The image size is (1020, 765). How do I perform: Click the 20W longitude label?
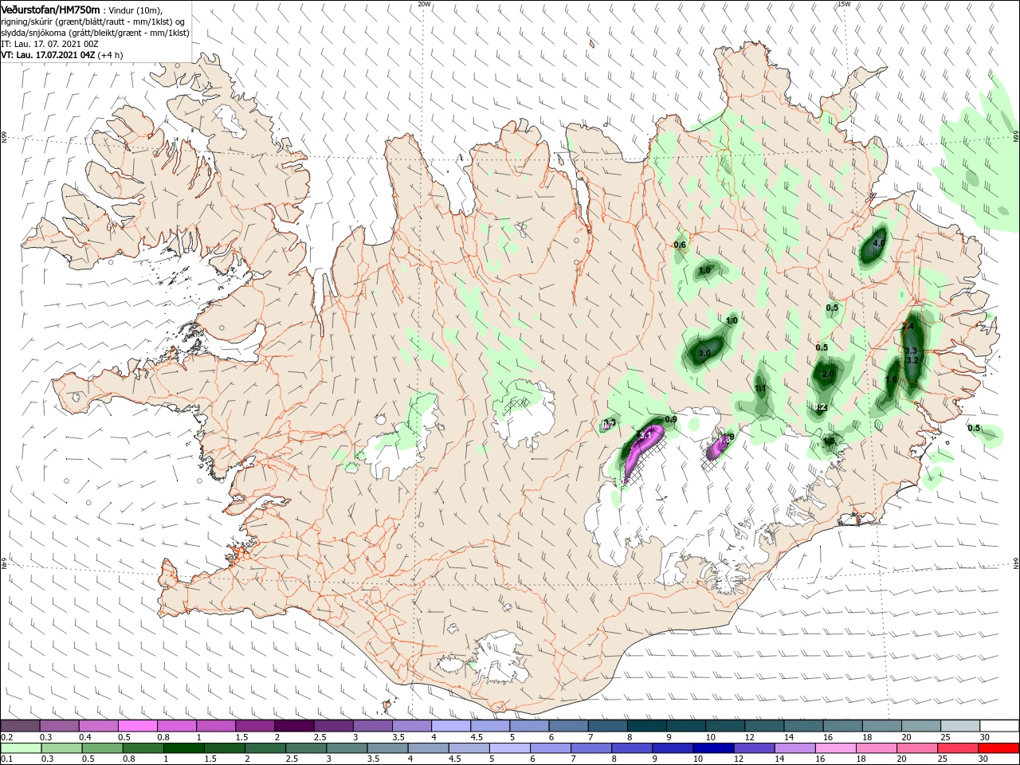pos(424,4)
